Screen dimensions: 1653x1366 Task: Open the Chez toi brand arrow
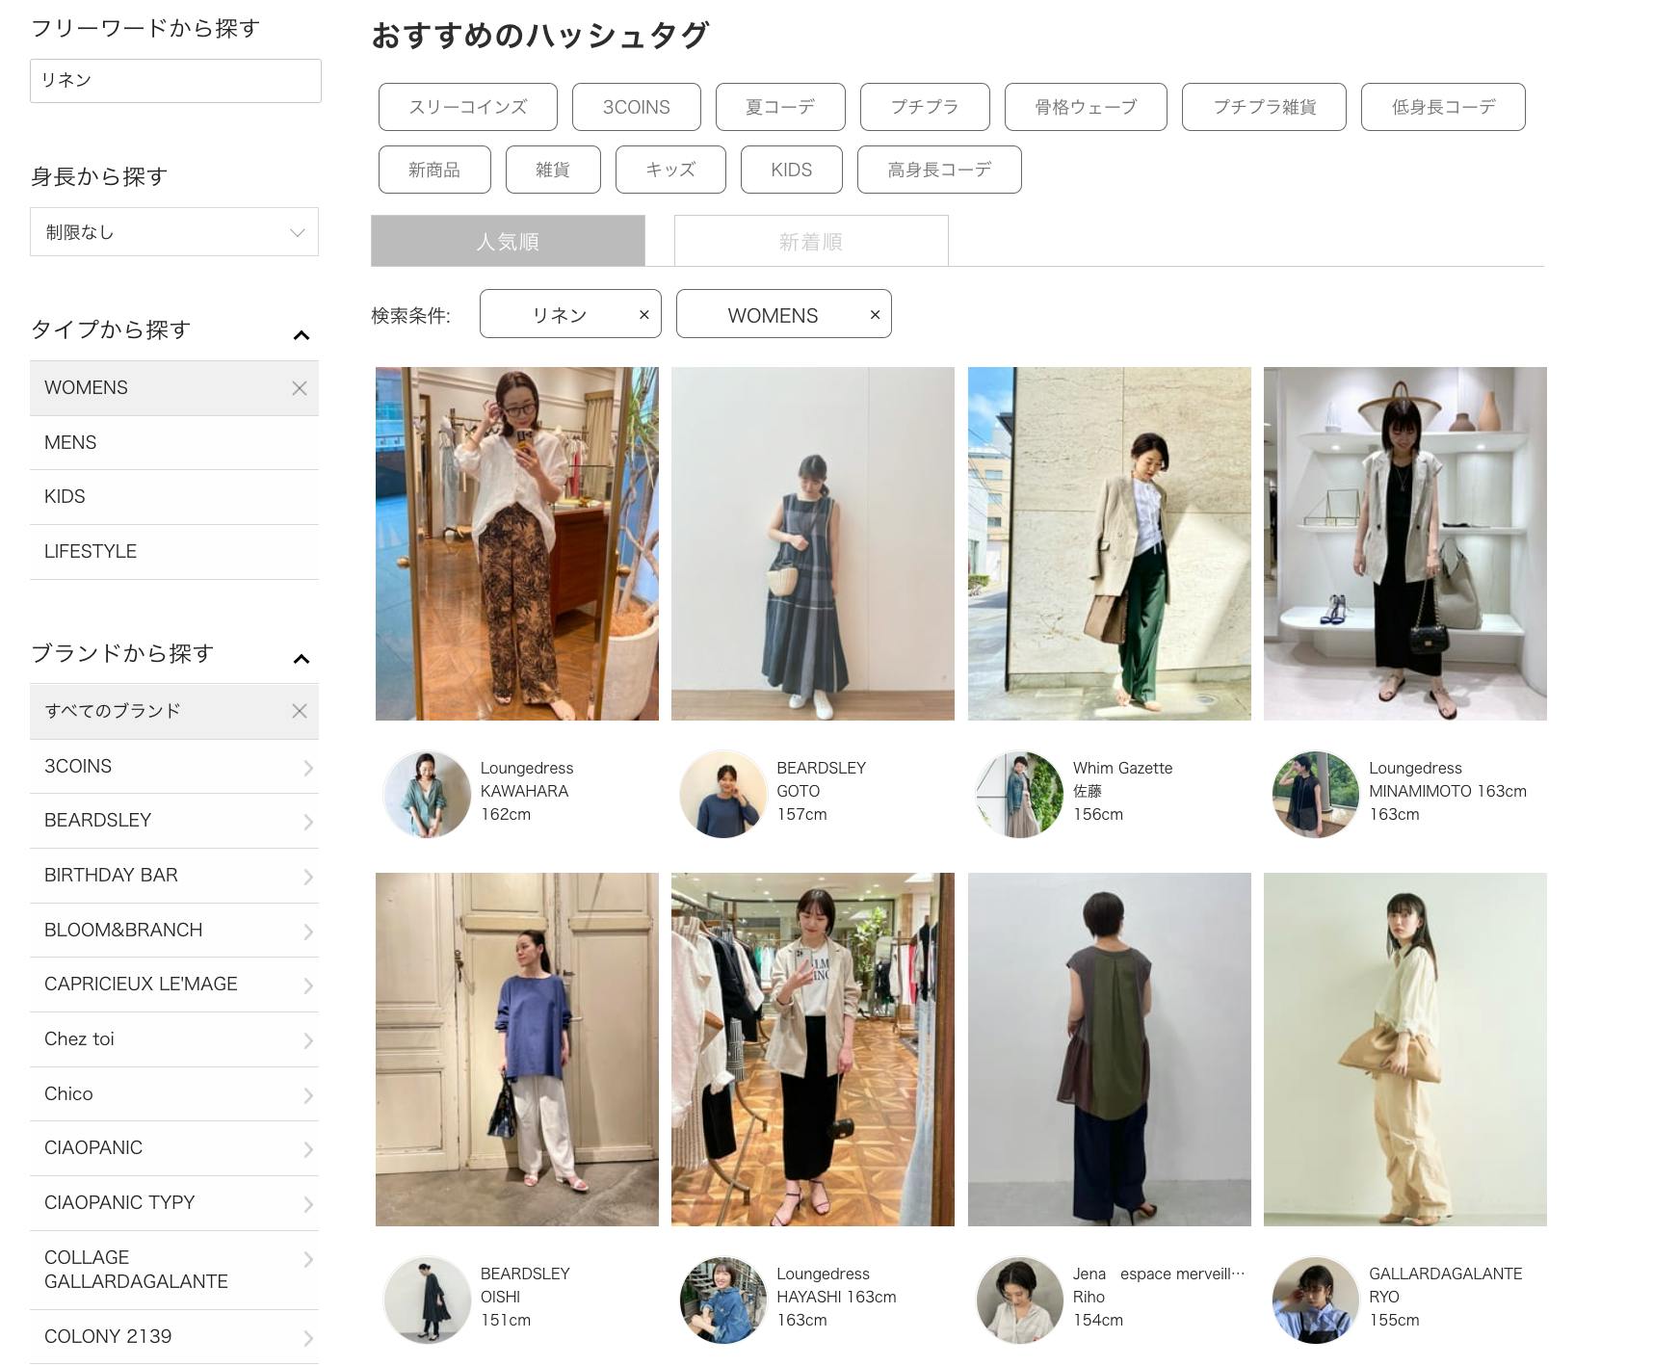point(308,1040)
